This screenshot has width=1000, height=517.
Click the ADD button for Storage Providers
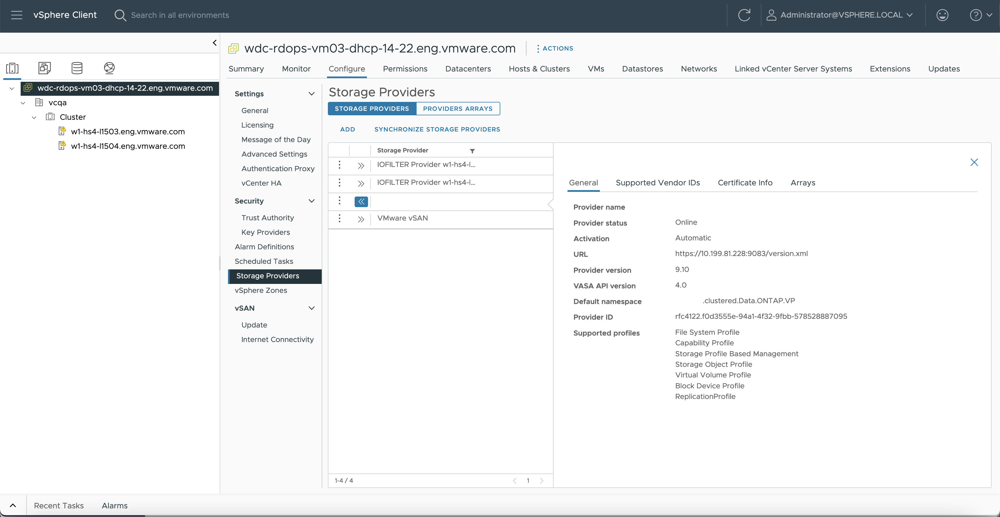click(347, 129)
